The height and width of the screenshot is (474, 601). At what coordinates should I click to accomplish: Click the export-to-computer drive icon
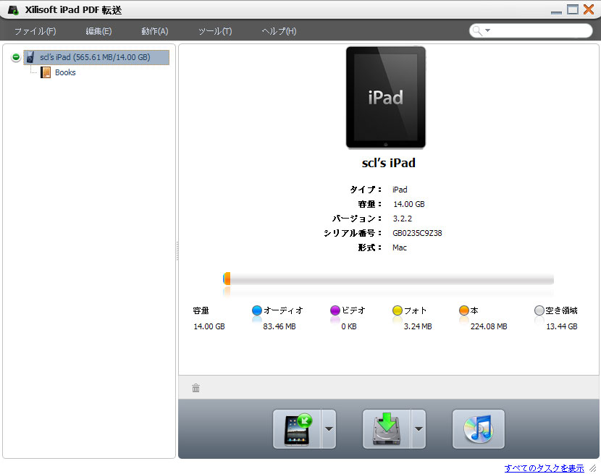click(x=387, y=429)
